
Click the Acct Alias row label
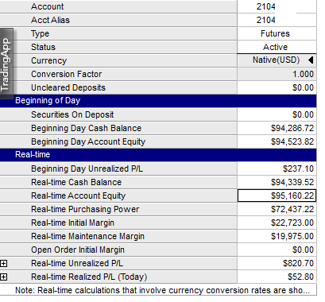pos(50,20)
